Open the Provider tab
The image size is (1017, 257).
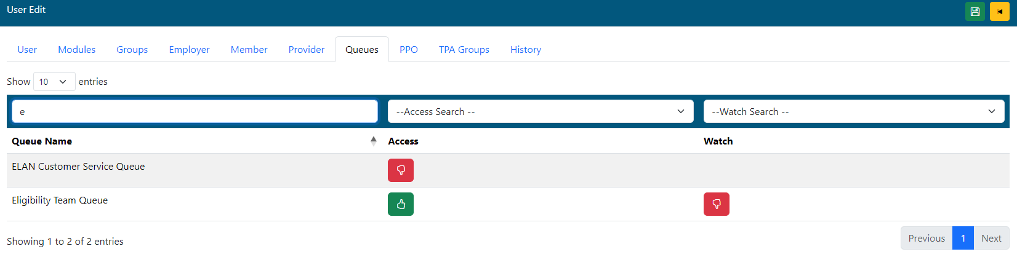click(306, 50)
